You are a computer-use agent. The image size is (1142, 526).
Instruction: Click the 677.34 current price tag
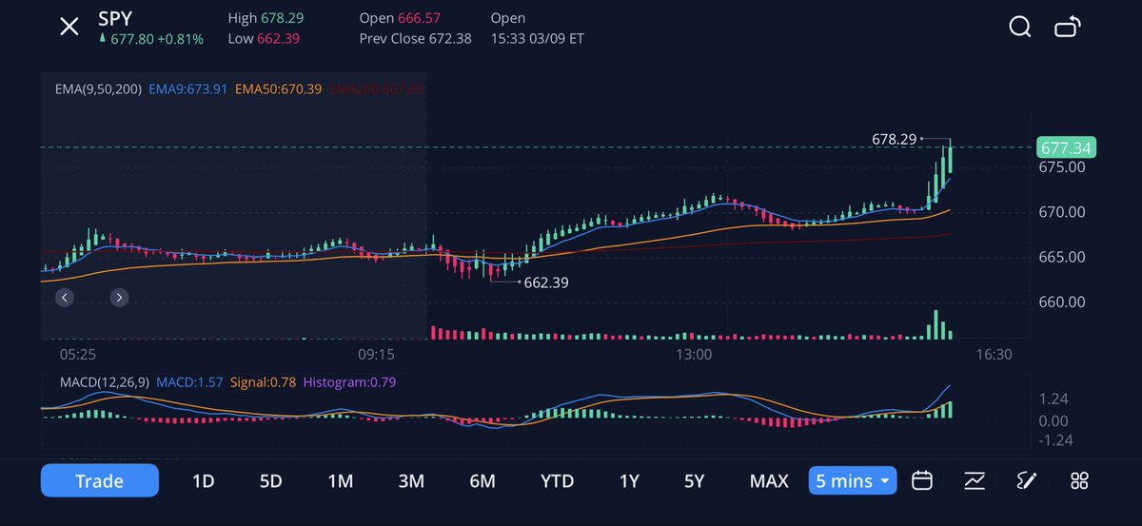pyautogui.click(x=1066, y=147)
